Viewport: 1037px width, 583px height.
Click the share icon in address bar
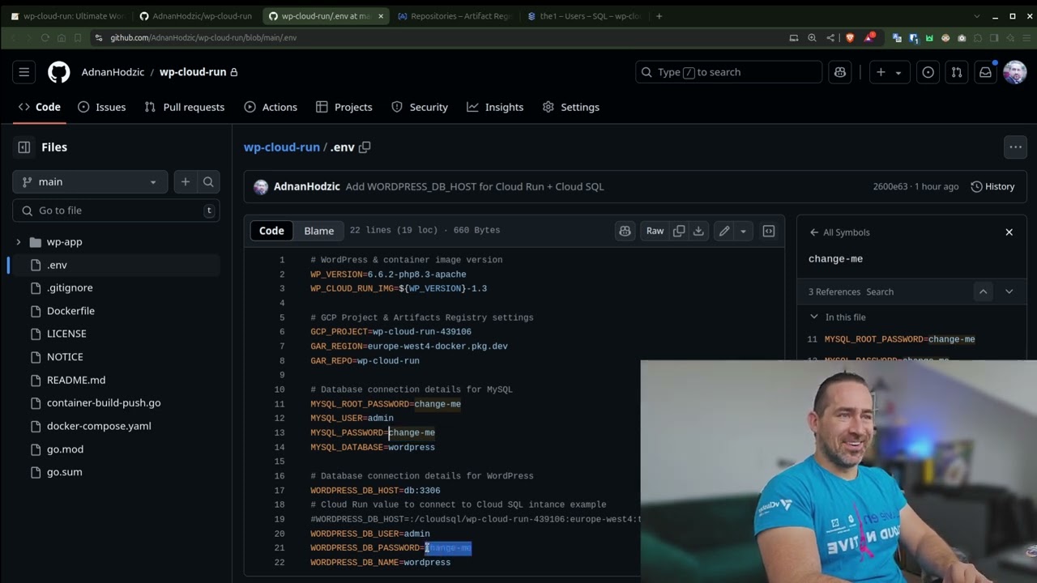point(830,38)
